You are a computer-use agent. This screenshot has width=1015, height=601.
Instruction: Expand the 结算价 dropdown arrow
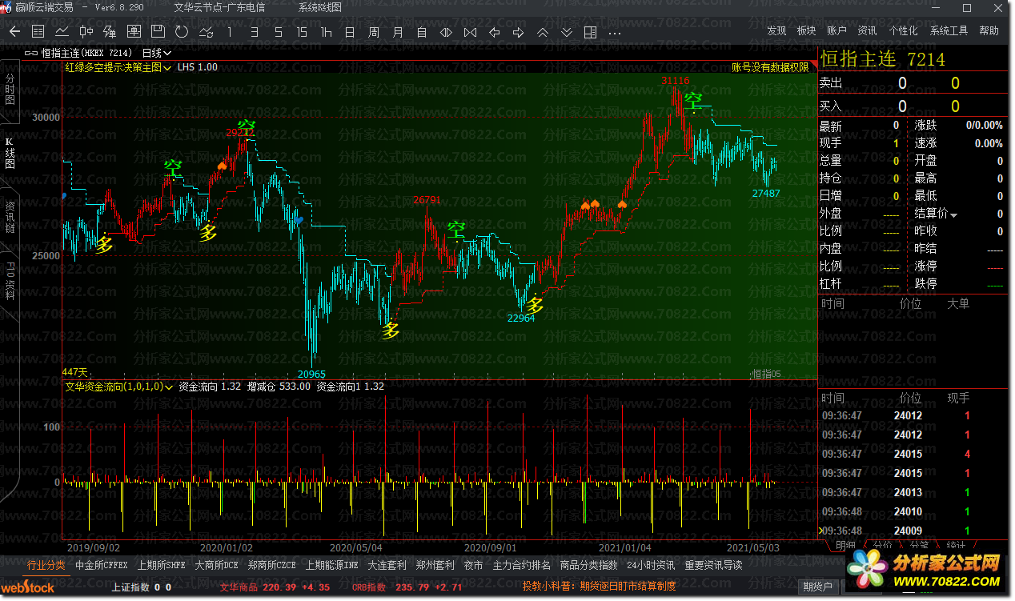(x=954, y=214)
